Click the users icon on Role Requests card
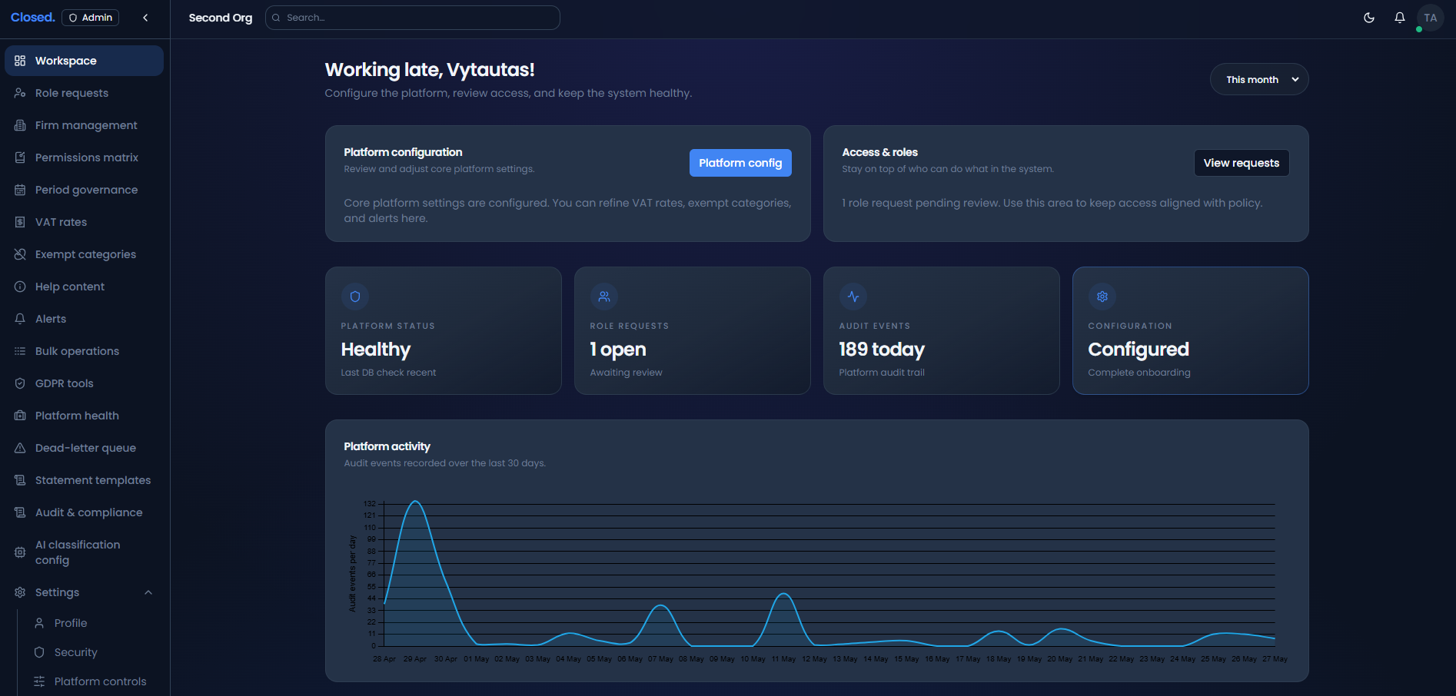 (604, 297)
